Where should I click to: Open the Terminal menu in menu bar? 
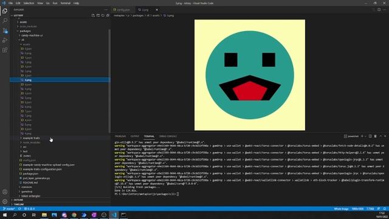tap(65, 3)
